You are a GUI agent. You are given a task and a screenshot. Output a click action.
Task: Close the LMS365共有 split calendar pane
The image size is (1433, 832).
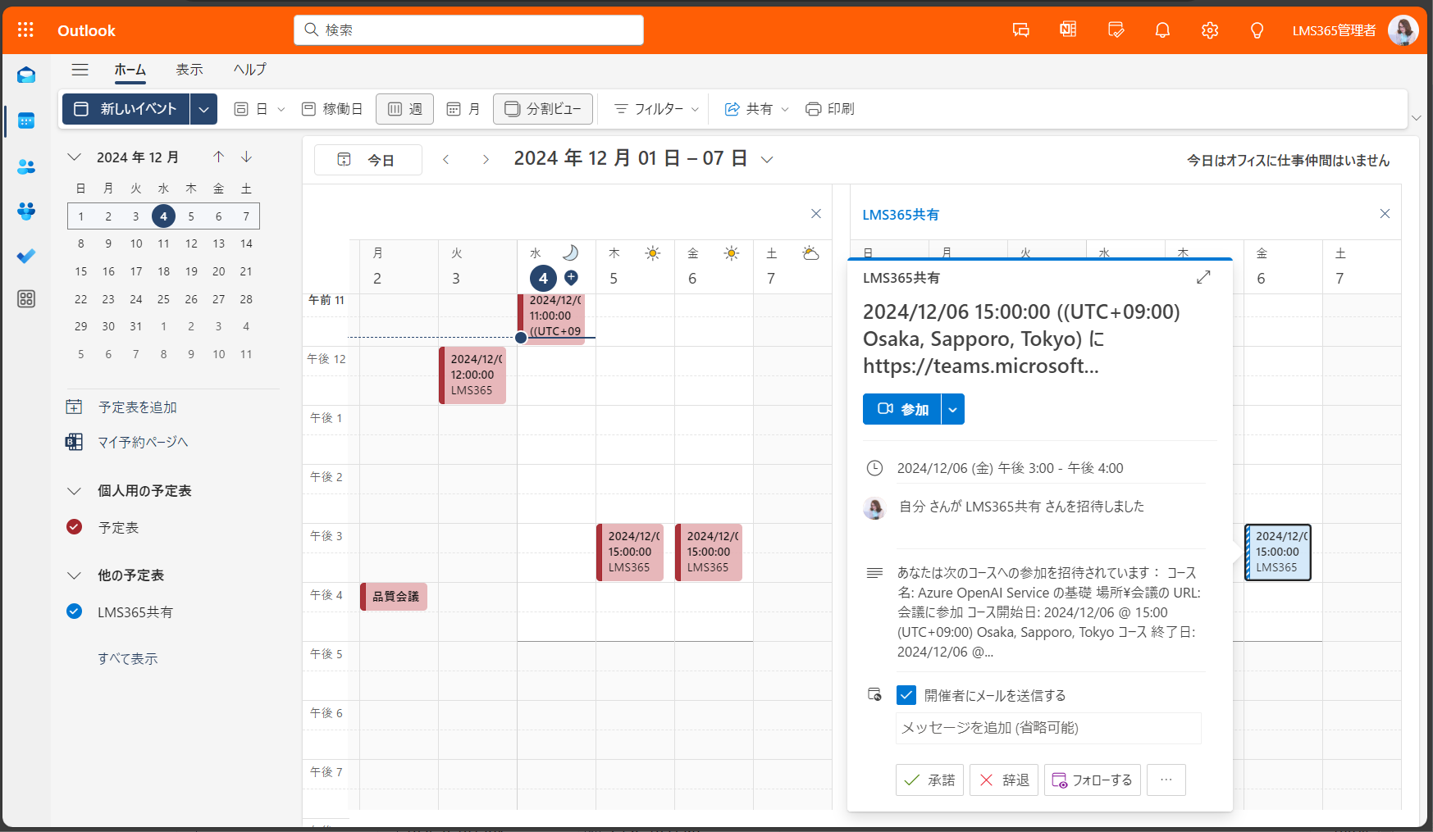[x=1385, y=214]
